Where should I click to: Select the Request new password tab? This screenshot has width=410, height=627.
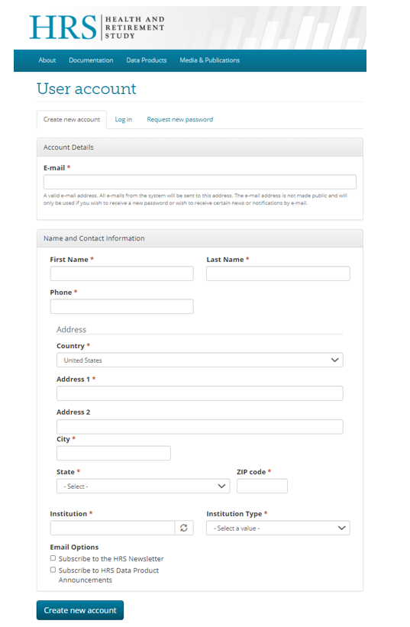click(x=180, y=120)
